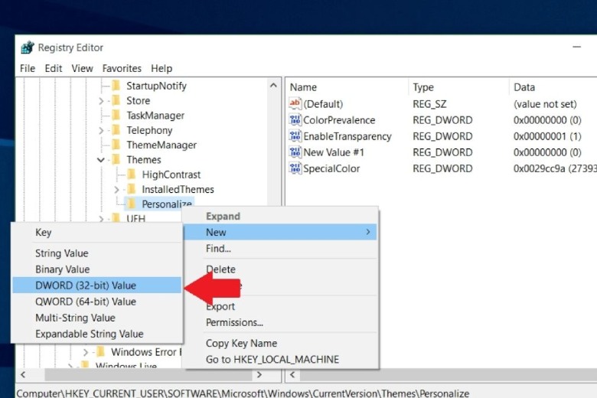Expand the Windows Error node

point(86,352)
